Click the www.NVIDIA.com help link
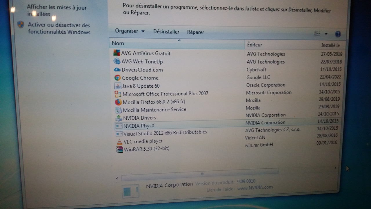The height and width of the screenshot is (209, 371). pyautogui.click(x=255, y=188)
